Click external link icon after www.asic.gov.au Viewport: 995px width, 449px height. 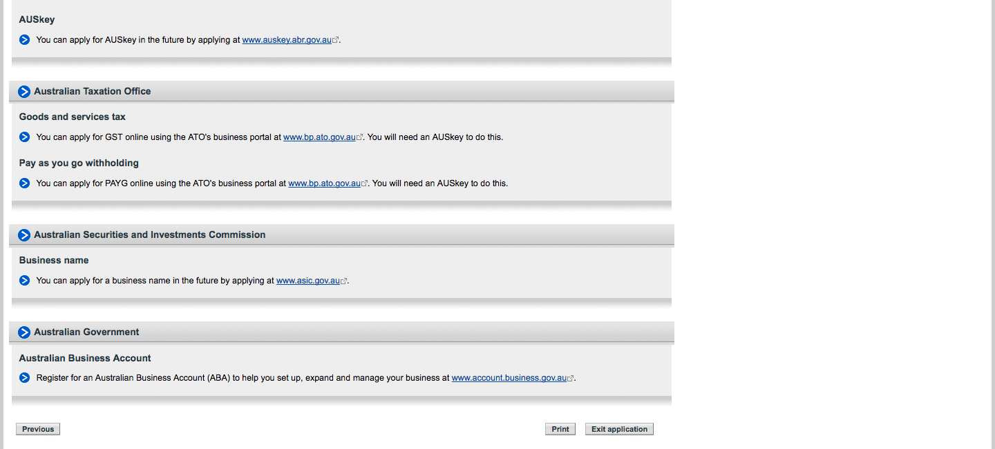point(343,281)
